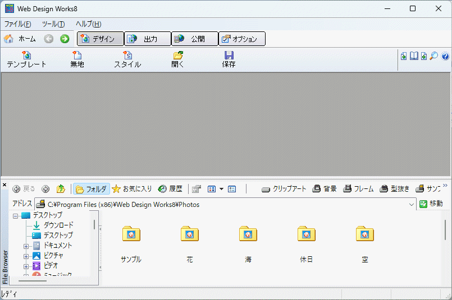Click the folder tree vertical scrollbar
The height and width of the screenshot is (300, 452).
coord(94,224)
